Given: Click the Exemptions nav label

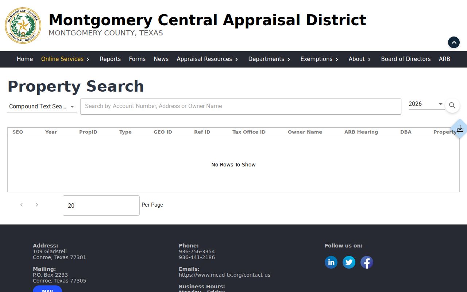Looking at the screenshot, I should pyautogui.click(x=316, y=59).
